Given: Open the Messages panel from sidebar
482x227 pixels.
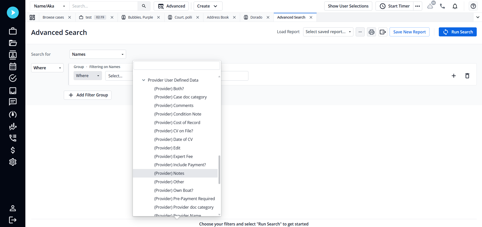Looking at the screenshot, I should pyautogui.click(x=13, y=102).
